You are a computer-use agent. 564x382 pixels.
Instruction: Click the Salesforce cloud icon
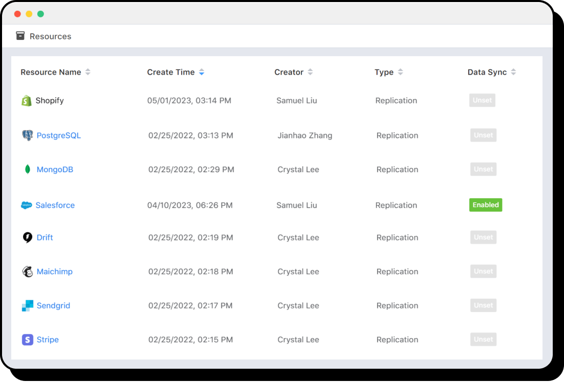click(27, 205)
